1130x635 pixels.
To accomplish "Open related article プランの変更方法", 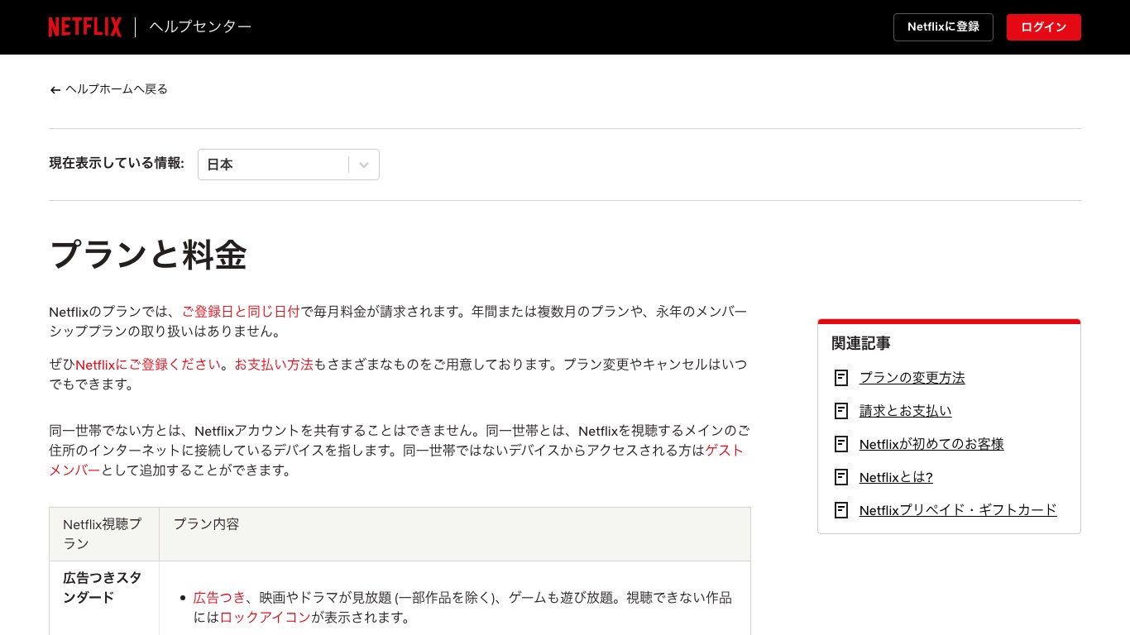I will tap(912, 378).
